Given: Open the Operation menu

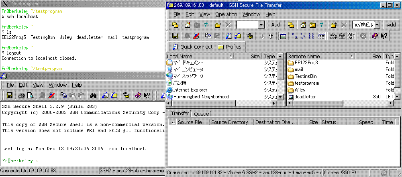Looking at the screenshot, I should 226,14.
